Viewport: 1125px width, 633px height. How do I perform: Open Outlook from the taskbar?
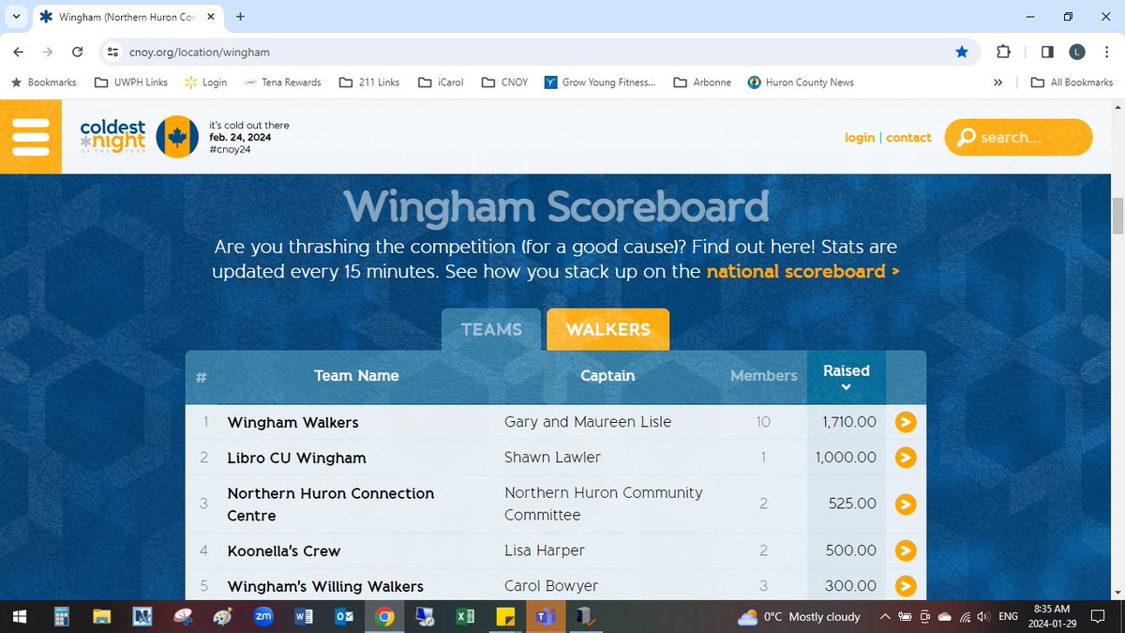pos(344,617)
